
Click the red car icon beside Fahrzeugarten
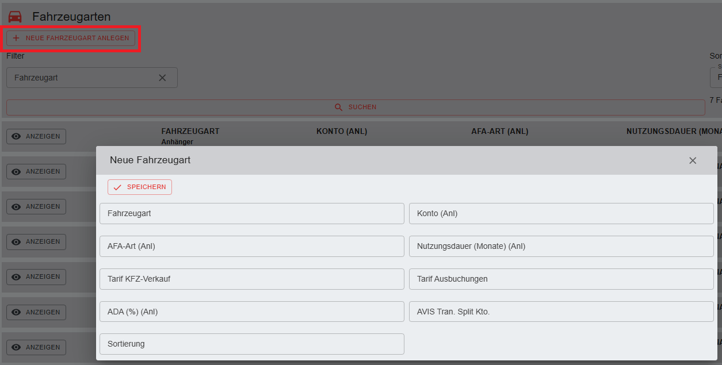click(15, 17)
